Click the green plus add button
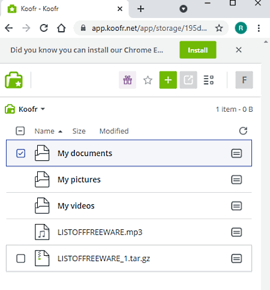The image size is (270, 290). click(x=168, y=80)
